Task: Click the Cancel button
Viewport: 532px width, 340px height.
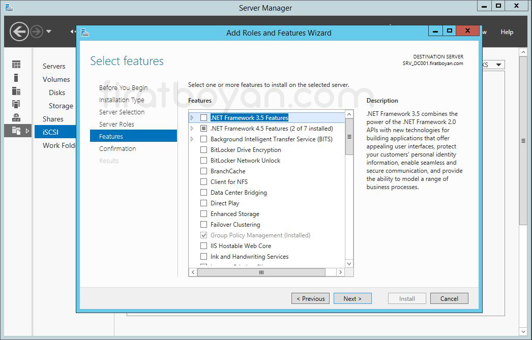Action: [449, 299]
